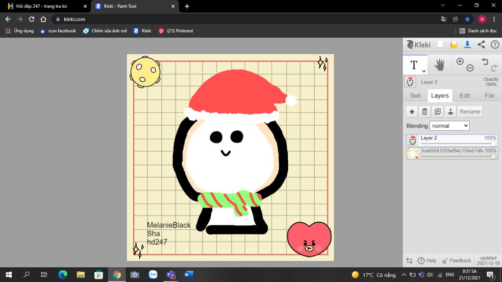Click the MelanieBlack Sha hd247 text on canvas
The image size is (502, 282).
click(x=169, y=234)
